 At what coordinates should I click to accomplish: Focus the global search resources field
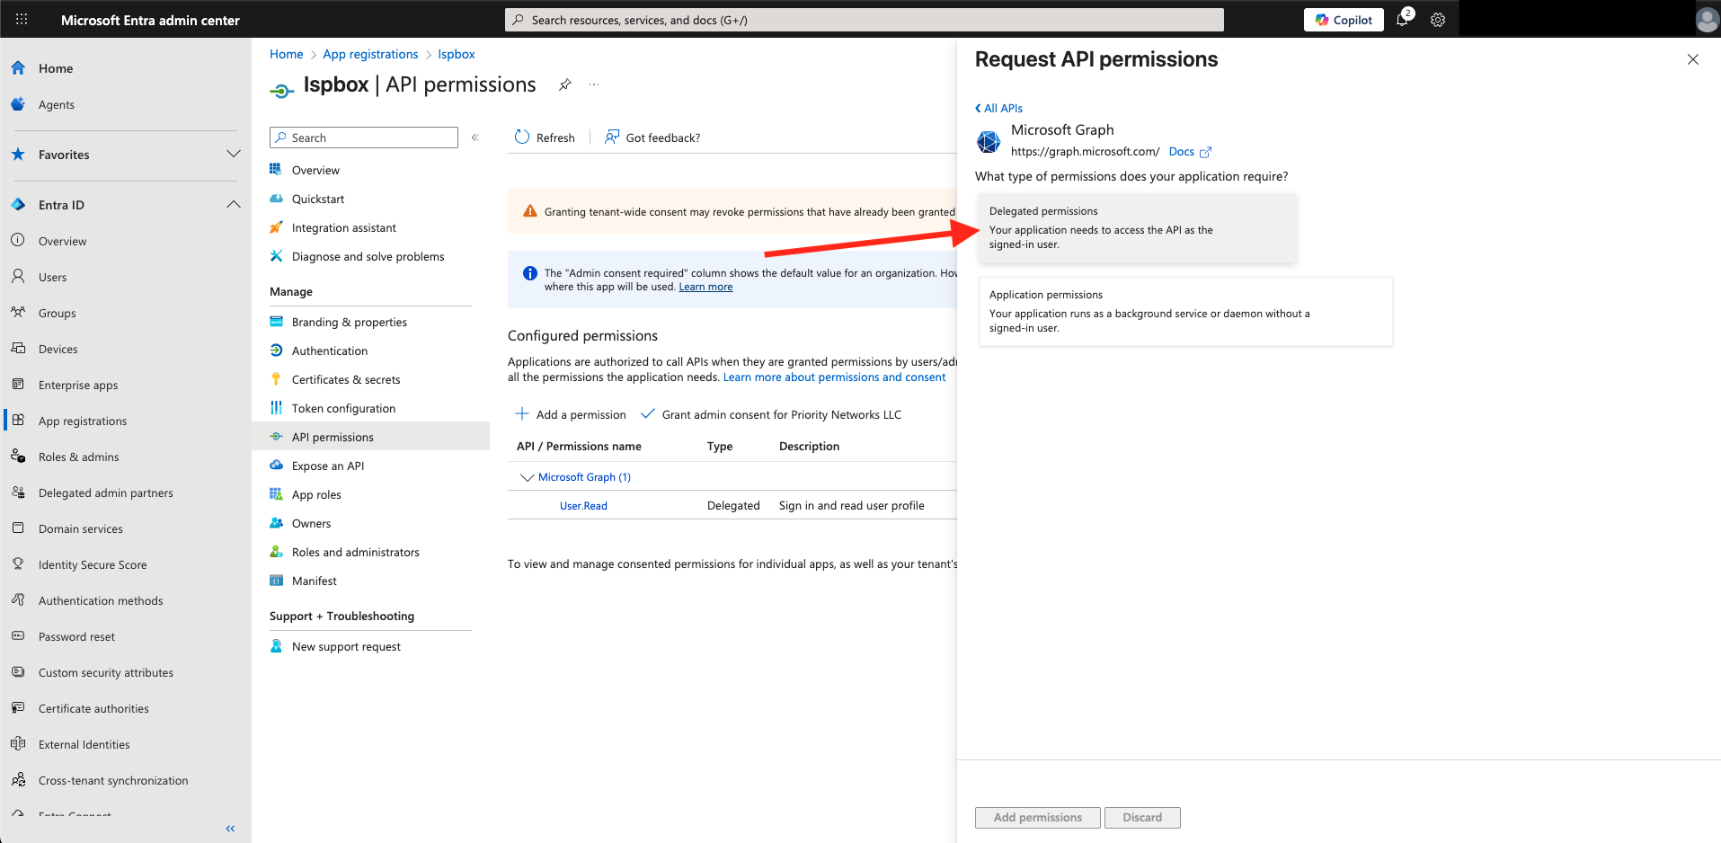point(863,20)
